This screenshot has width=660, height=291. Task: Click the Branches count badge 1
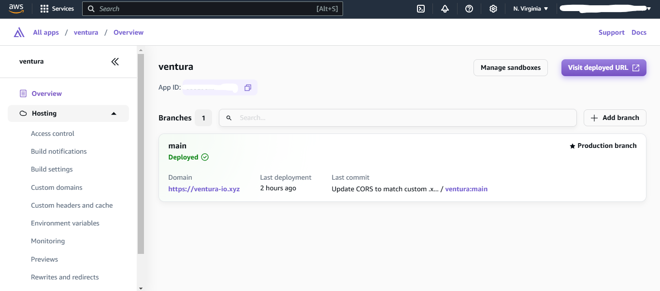pyautogui.click(x=203, y=118)
